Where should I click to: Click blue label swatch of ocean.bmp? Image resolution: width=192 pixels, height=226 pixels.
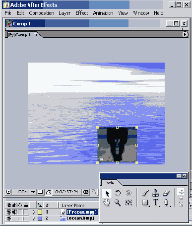tap(40, 219)
